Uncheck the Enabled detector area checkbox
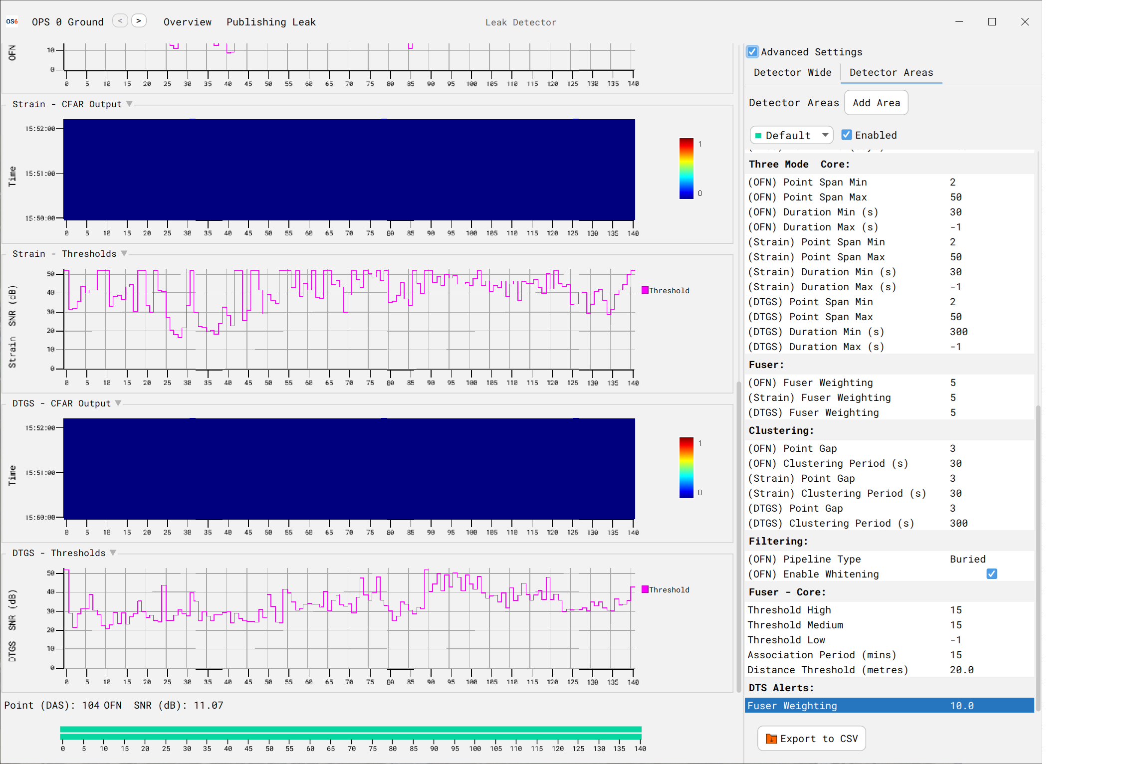 847,135
